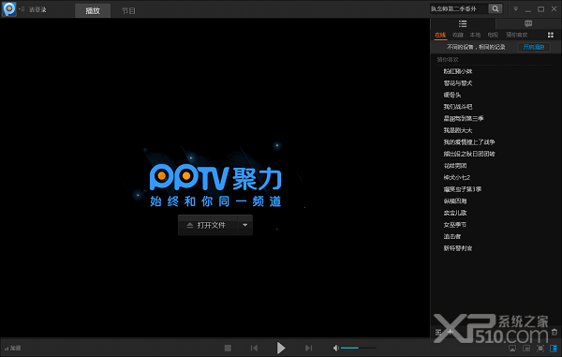The height and width of the screenshot is (357, 562).
Task: Start playback with the play button
Action: point(281,348)
